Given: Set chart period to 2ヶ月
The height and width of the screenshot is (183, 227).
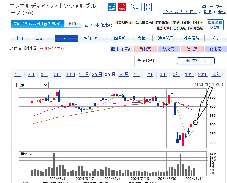Looking at the screenshot, I should tap(97, 75).
